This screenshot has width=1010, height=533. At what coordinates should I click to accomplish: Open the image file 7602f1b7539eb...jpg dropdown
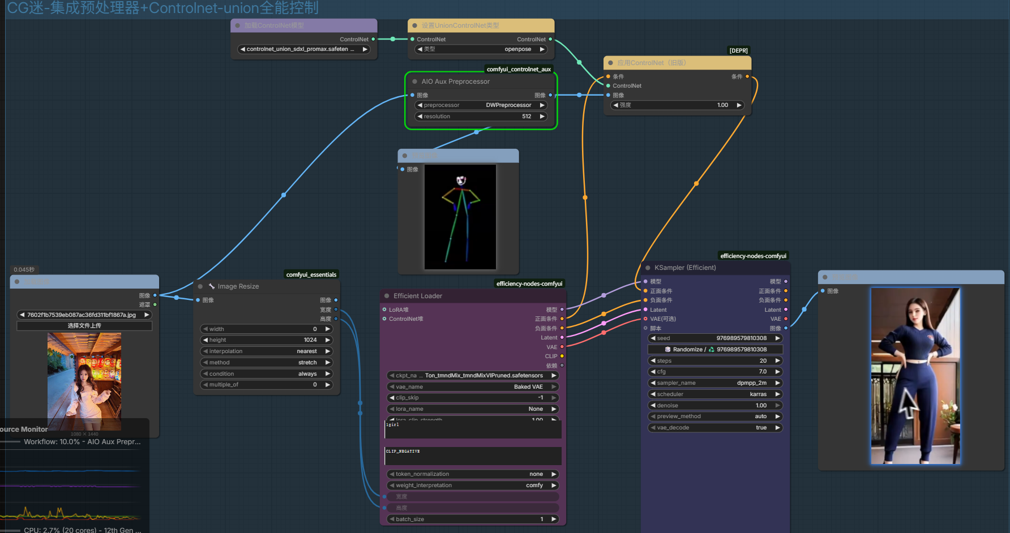[84, 315]
